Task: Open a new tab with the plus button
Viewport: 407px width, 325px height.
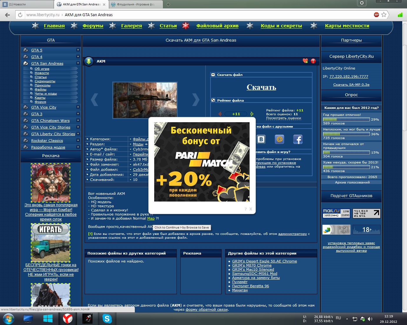Action: click(168, 4)
